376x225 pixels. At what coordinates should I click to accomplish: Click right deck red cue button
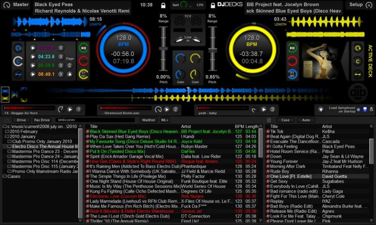[x=292, y=61]
